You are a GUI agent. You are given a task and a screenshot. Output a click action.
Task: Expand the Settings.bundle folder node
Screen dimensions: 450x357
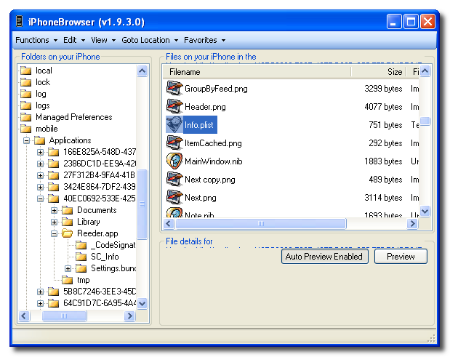click(68, 268)
